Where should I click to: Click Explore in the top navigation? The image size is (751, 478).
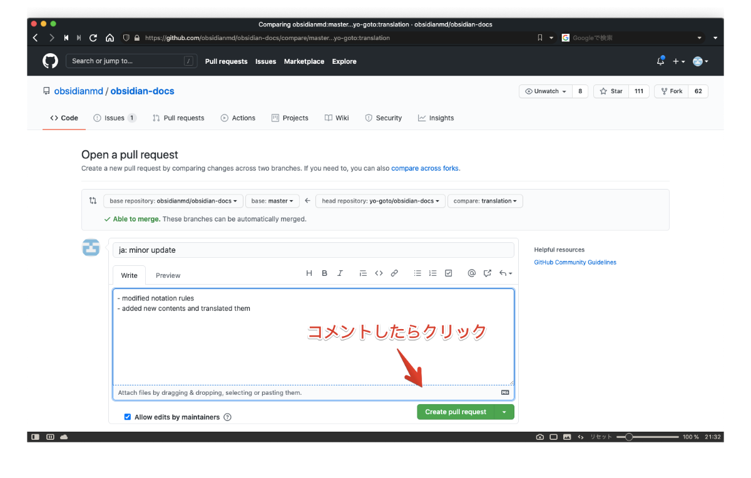344,61
